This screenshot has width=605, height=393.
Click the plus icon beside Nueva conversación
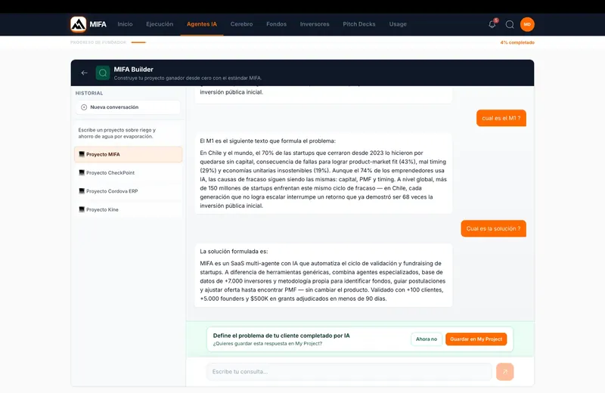(x=84, y=107)
